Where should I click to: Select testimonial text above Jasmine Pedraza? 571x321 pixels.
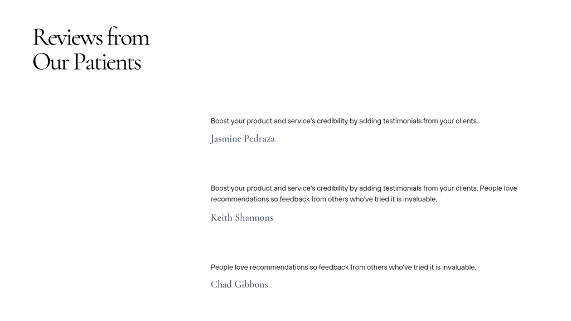tap(344, 121)
